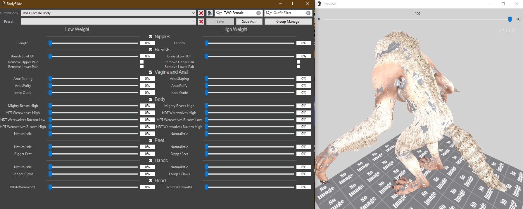Click the red X beside Preset dropdown
523x209 pixels.
pos(201,22)
